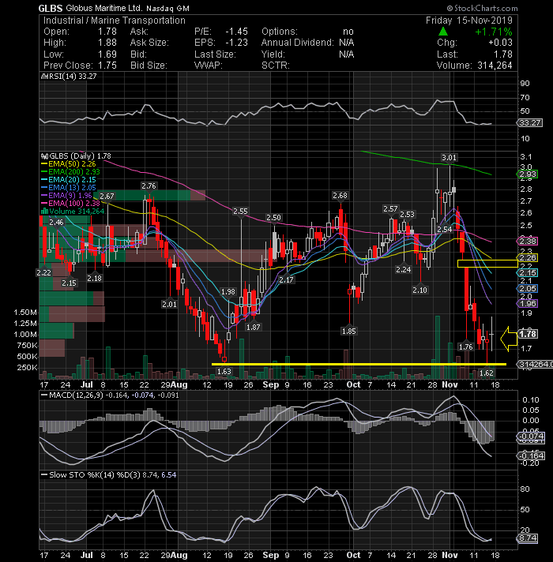Click the VWAP label
The height and width of the screenshot is (562, 553).
[x=208, y=66]
